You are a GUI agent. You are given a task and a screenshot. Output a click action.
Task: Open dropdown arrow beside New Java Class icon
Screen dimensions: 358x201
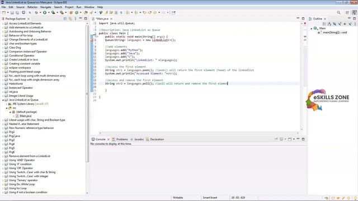(81, 13)
